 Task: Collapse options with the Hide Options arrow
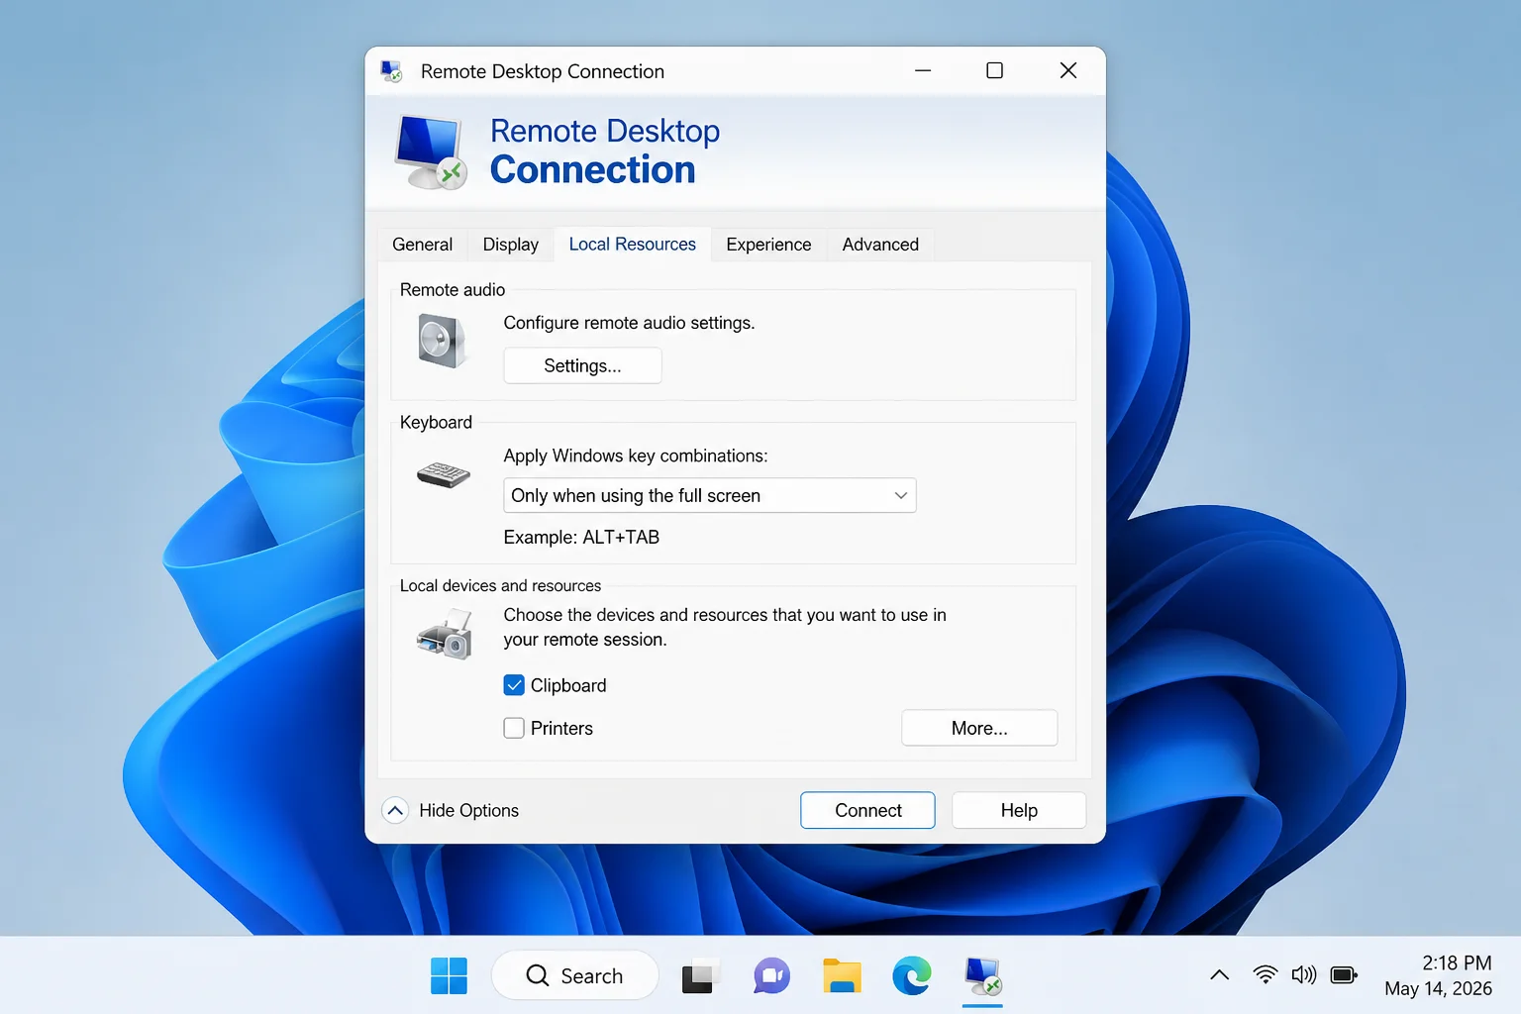(x=395, y=811)
